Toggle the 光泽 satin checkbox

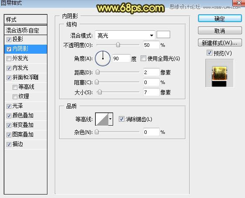[9, 107]
